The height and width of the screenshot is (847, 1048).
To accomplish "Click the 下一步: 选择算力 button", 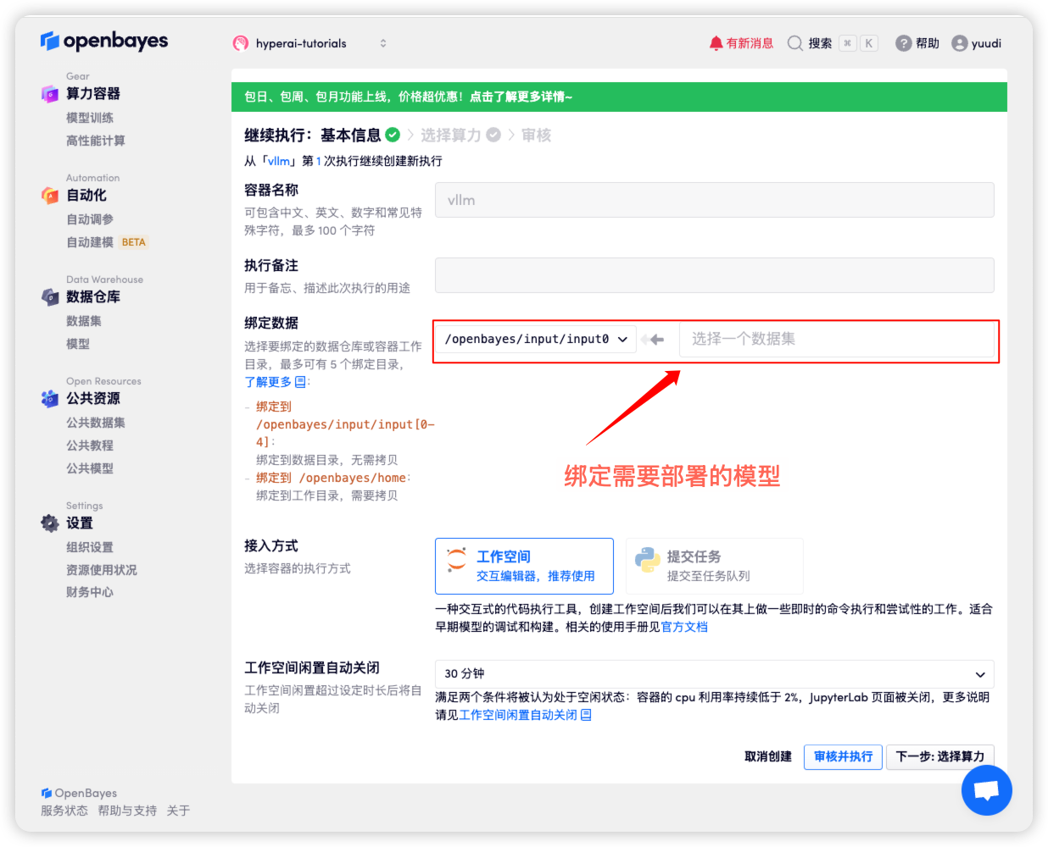I will click(939, 756).
